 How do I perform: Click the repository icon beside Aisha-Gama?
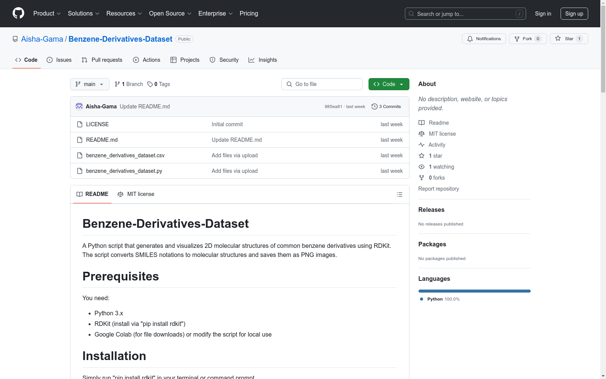click(x=15, y=39)
